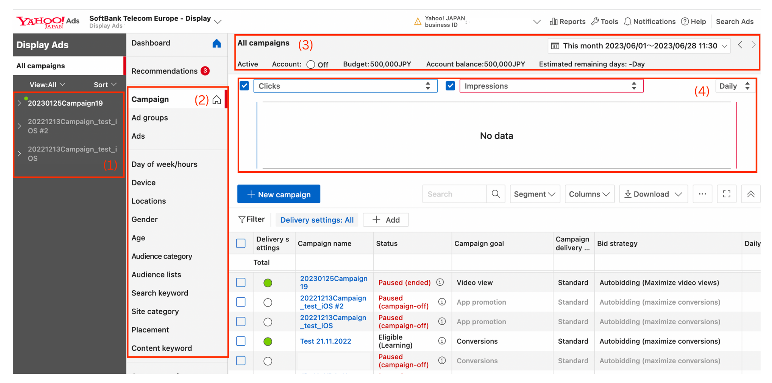The image size is (772, 383).
Task: Check the 20230125Campaign19 row checkbox
Action: pos(241,282)
